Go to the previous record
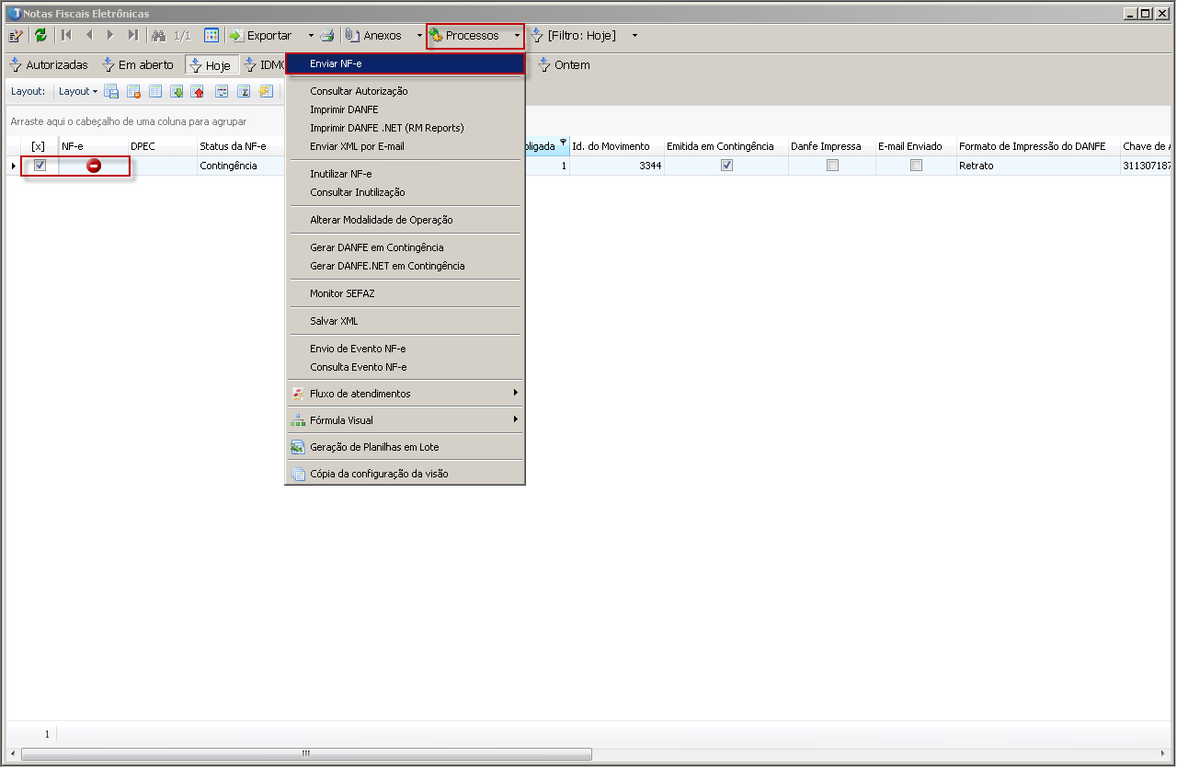 click(x=89, y=36)
